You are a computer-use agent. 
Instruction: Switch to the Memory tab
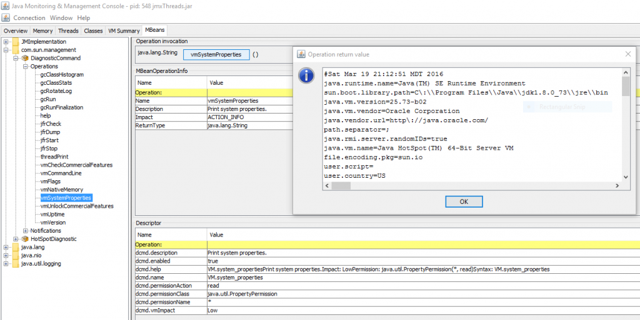point(43,31)
